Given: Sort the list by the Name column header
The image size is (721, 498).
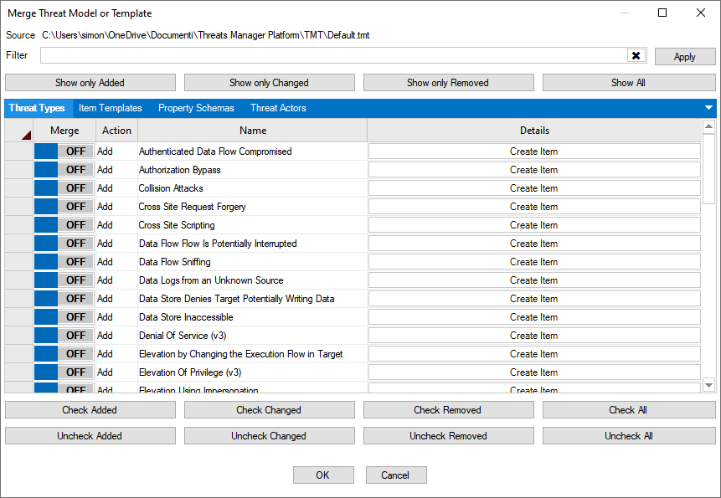Looking at the screenshot, I should [252, 131].
